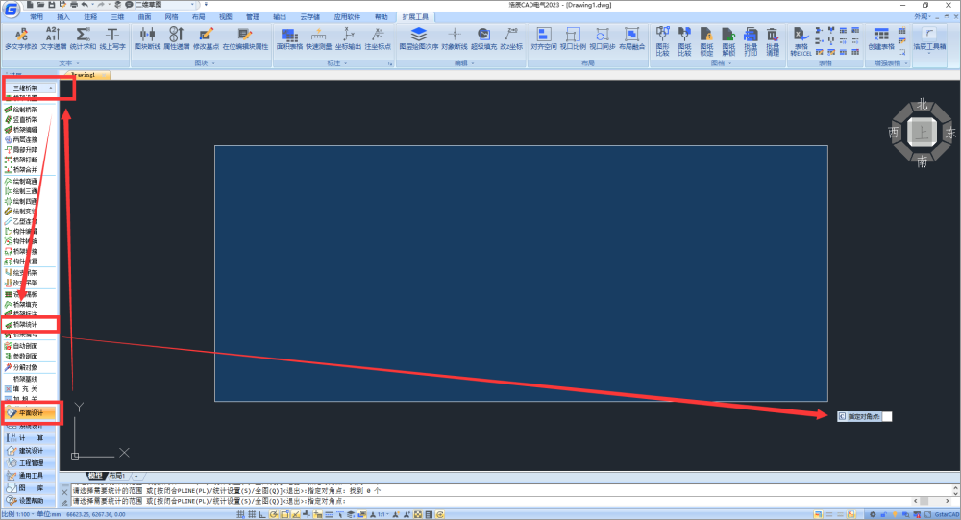Open the 面积表格 area table tool
Viewport: 961px width, 520px height.
[x=288, y=37]
